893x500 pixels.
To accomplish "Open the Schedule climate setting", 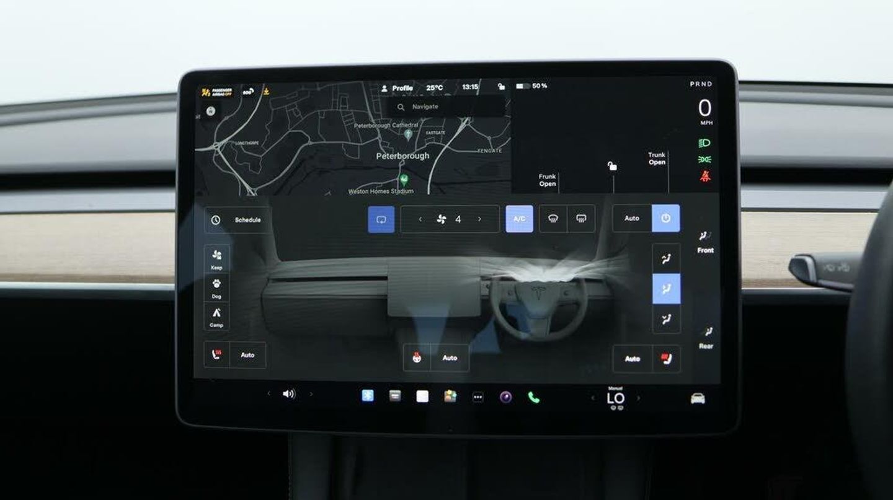I will pyautogui.click(x=238, y=220).
